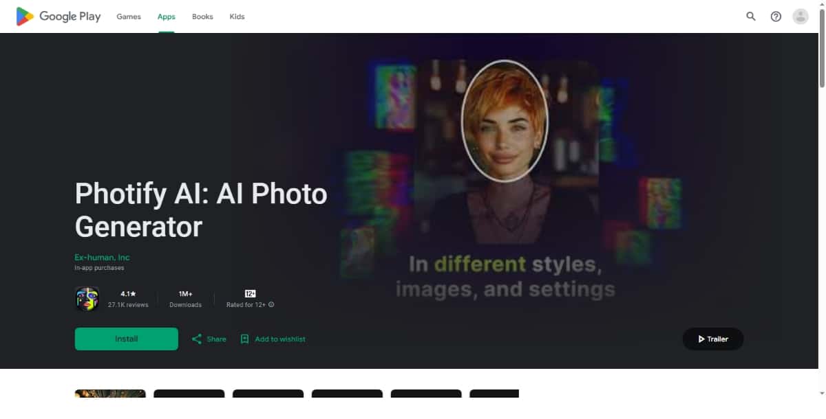
Task: Click the Google Play logo
Action: (x=59, y=16)
